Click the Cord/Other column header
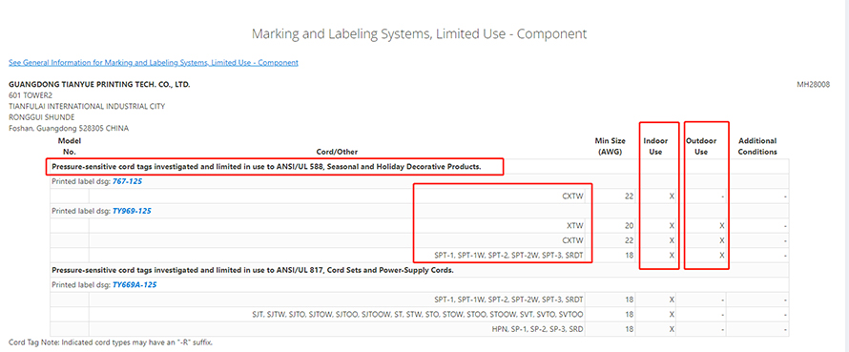 tap(337, 153)
